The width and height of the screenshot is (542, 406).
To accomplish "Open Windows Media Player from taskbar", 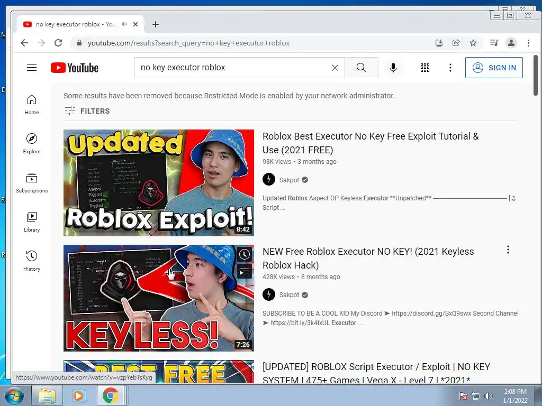I will (x=78, y=396).
